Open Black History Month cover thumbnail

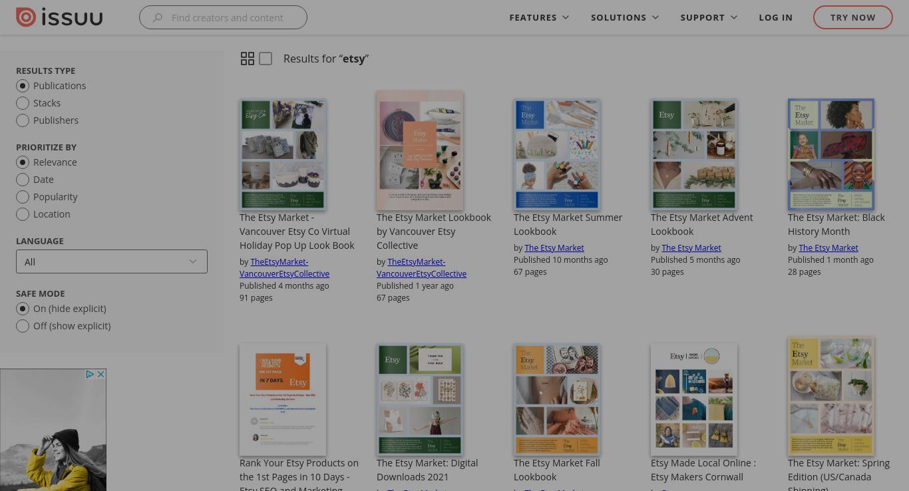(x=831, y=154)
